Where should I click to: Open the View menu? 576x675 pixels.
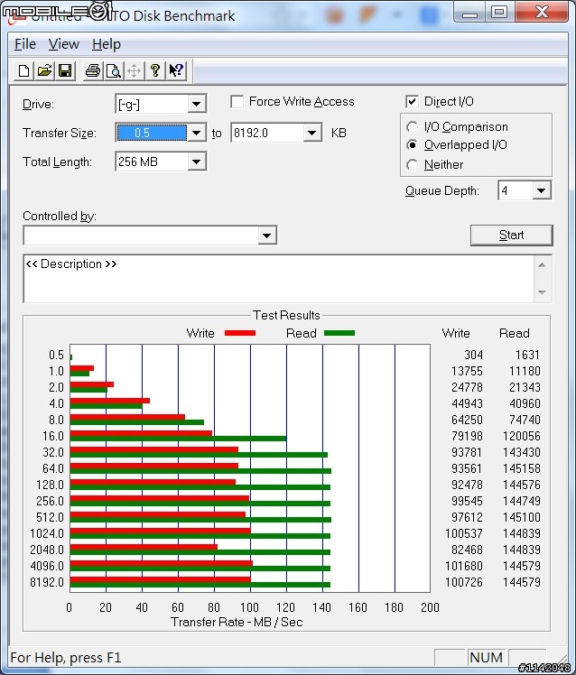tap(64, 44)
